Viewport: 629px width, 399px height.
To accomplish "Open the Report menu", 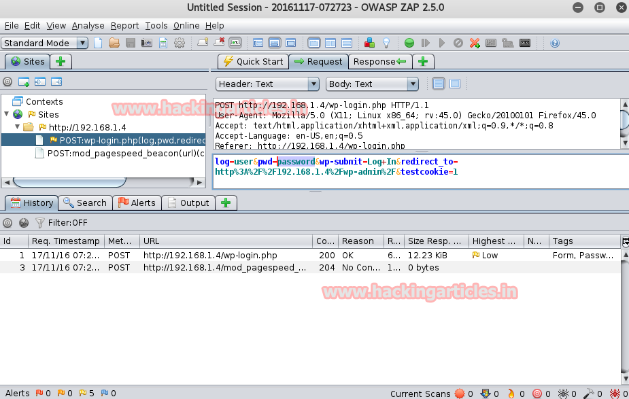I will [x=124, y=26].
